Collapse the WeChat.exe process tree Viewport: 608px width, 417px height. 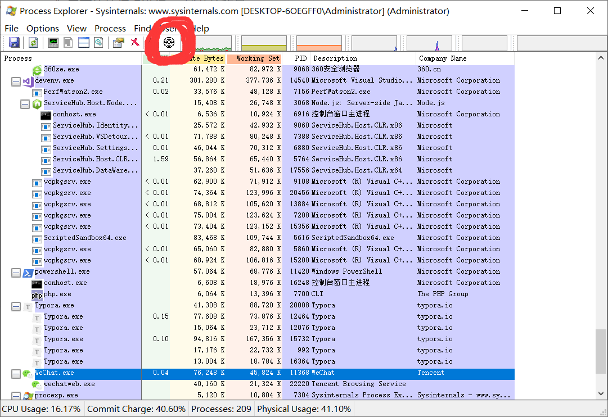[x=16, y=374]
